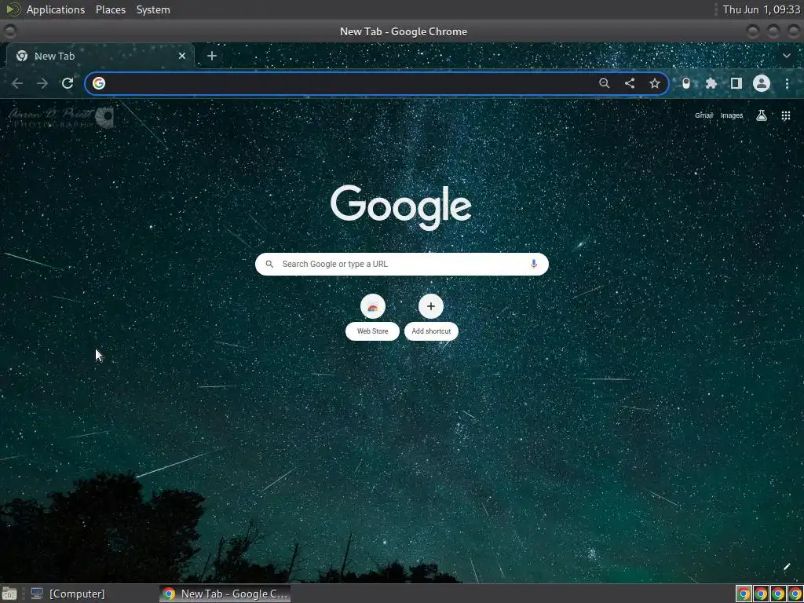804x603 pixels.
Task: Bookmark this tab with the star icon
Action: pos(654,83)
